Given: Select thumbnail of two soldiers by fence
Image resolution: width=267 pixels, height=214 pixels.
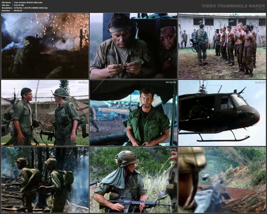Looking at the screenshot, I should pyautogui.click(x=45, y=113).
